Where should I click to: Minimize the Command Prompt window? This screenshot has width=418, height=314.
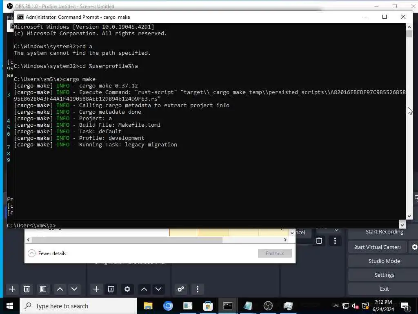tap(366, 17)
